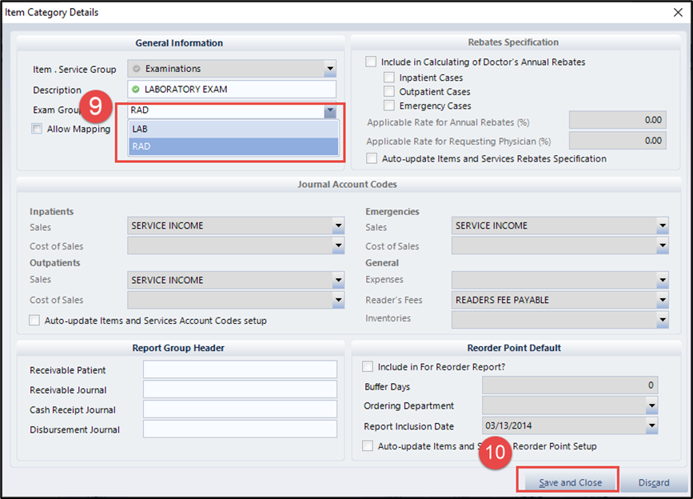Expand the Item Service Group dropdown
693x499 pixels.
pos(329,69)
